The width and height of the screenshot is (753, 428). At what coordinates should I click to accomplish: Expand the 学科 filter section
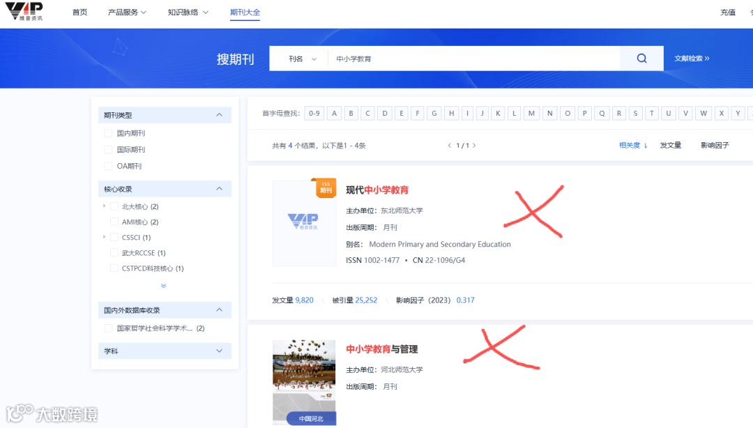(x=219, y=351)
